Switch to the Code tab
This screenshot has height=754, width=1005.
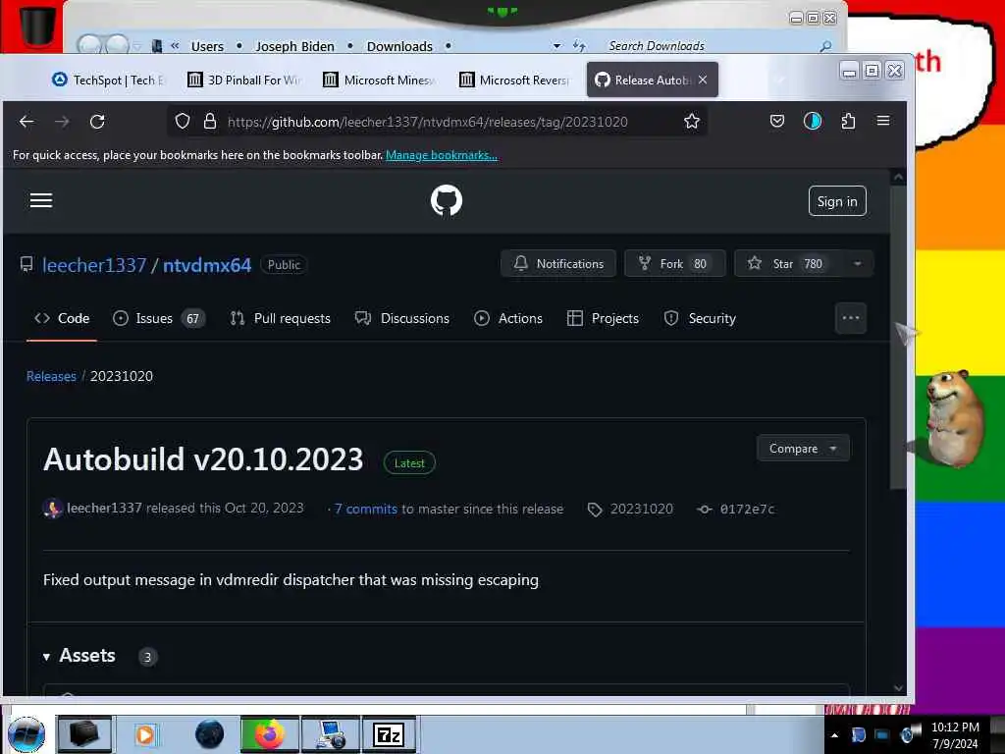[x=62, y=319]
